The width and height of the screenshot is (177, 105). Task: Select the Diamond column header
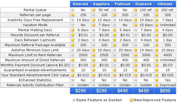point(144,4)
